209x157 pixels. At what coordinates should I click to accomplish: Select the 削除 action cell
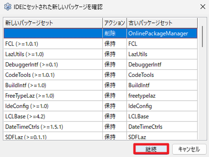[115, 33]
